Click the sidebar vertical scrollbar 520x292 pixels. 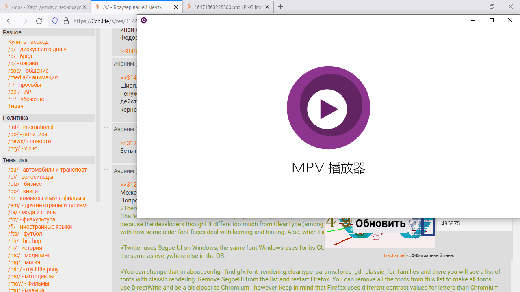(x=97, y=116)
